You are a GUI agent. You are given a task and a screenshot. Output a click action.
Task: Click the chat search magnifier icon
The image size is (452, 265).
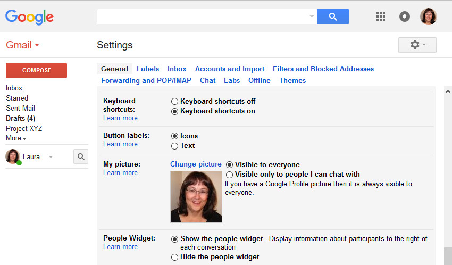[x=81, y=156]
